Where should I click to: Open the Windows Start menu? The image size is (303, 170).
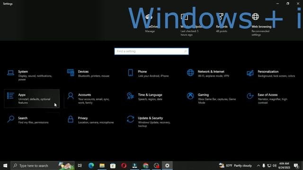(x=5, y=166)
